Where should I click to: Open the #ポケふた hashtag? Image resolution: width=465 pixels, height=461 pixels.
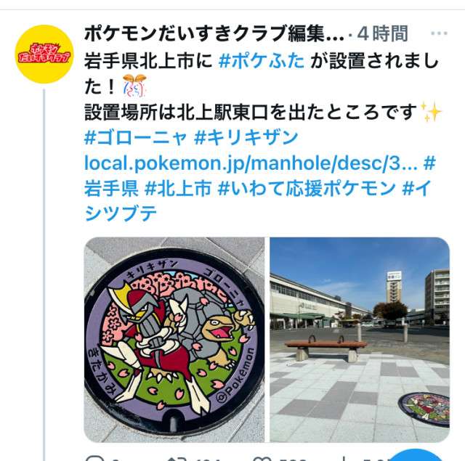262,61
